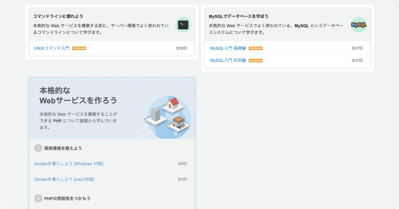Click PREMIUM badge beside MySQL入門 基礎編
This screenshot has width=399, height=209.
click(x=255, y=48)
